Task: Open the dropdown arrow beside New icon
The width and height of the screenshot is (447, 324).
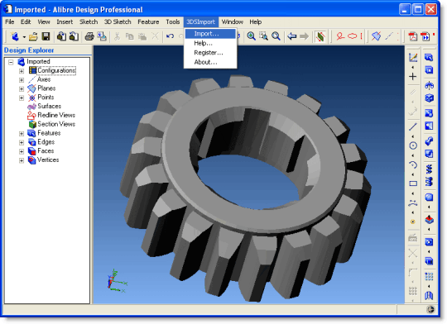Action: pyautogui.click(x=24, y=37)
